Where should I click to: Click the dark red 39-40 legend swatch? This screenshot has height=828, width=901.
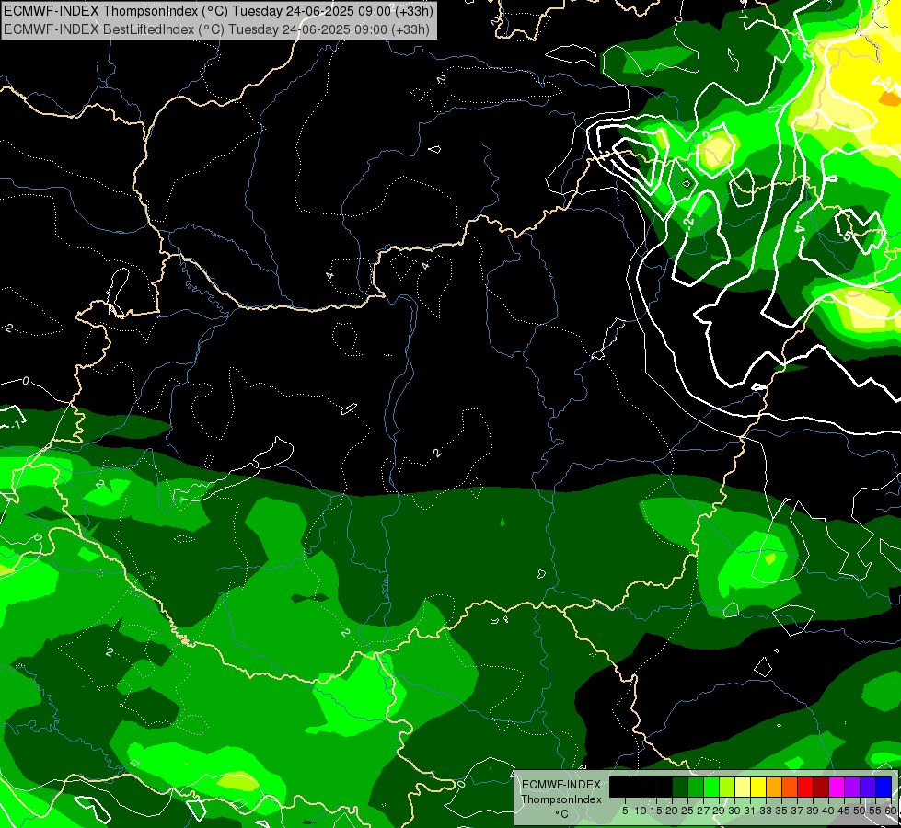coord(821,787)
